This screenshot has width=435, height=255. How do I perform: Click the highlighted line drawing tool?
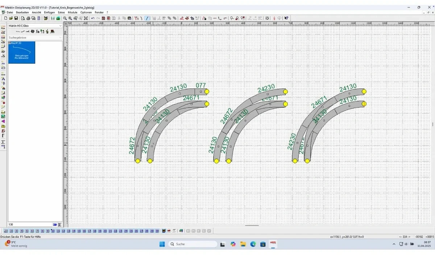(x=147, y=18)
